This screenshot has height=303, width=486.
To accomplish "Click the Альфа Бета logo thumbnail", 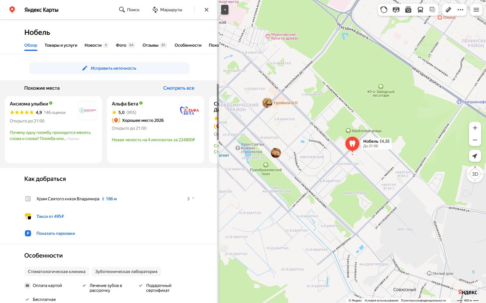I will click(190, 111).
